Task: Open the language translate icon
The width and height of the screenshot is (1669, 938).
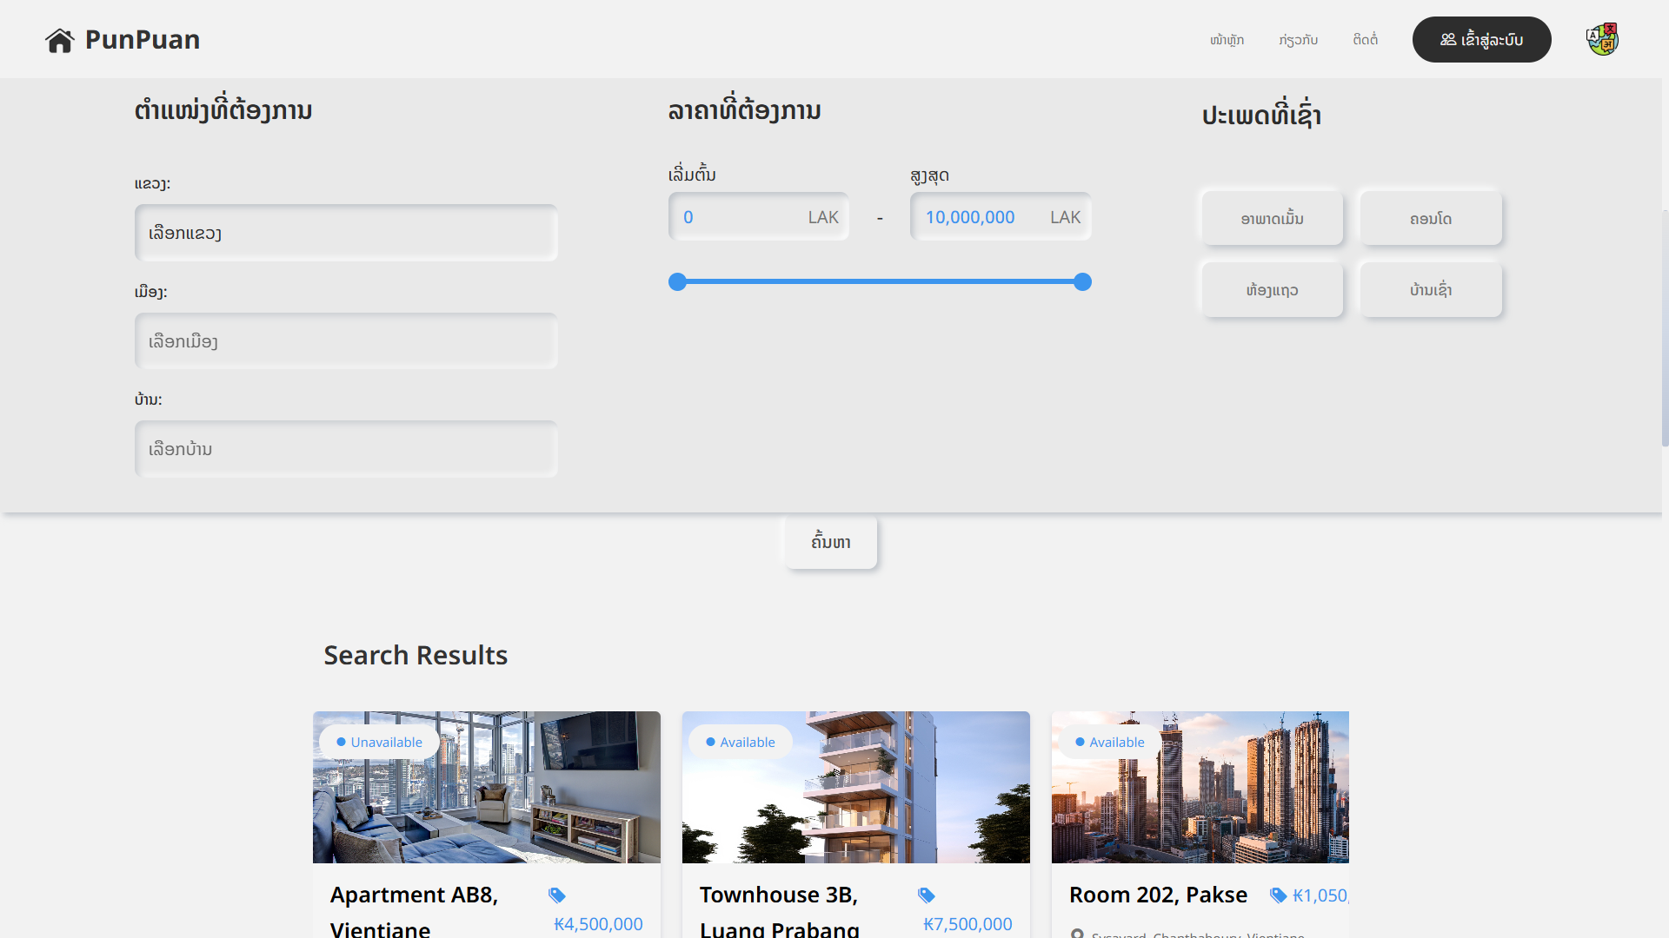Action: pos(1602,39)
